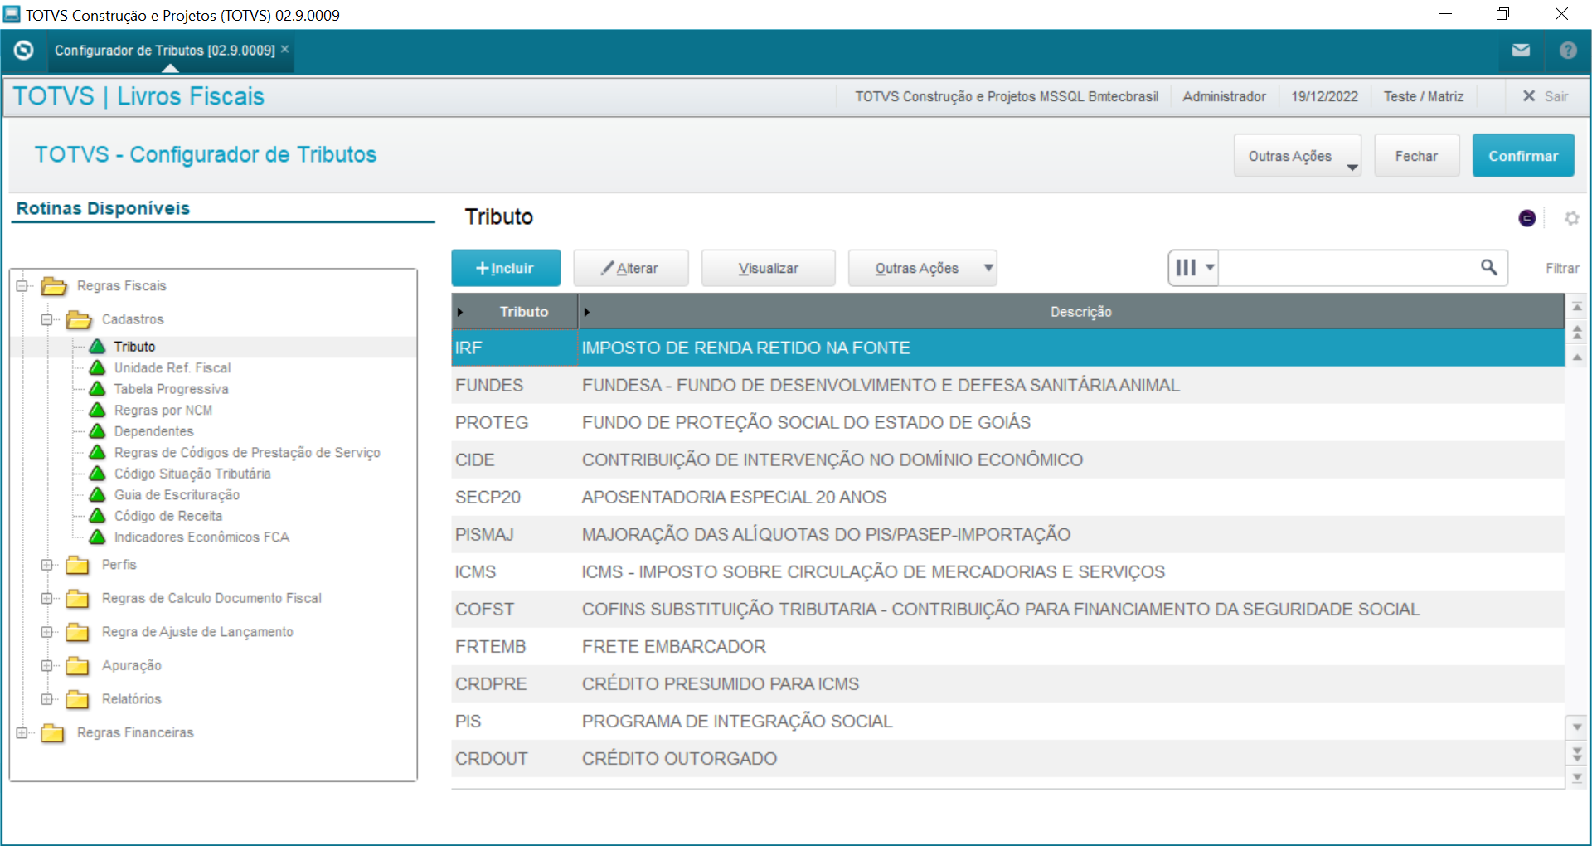Click the Regras por NCM triangle icon
The image size is (1592, 846).
pyautogui.click(x=98, y=410)
